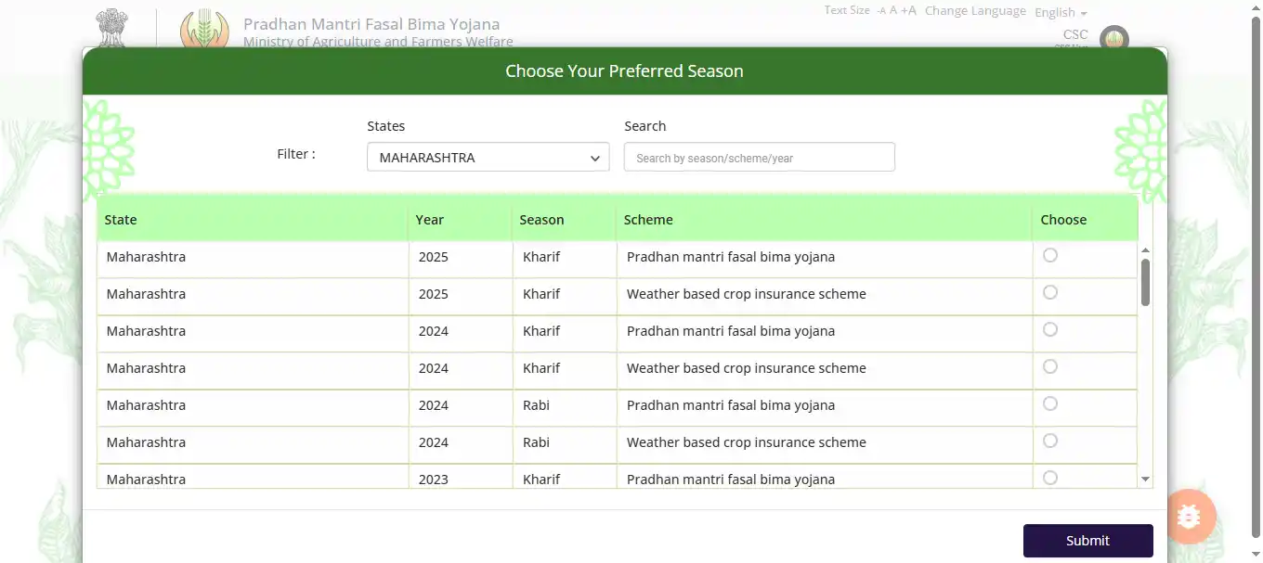Open the CSC user avatar icon
Image resolution: width=1263 pixels, height=563 pixels.
point(1114,38)
